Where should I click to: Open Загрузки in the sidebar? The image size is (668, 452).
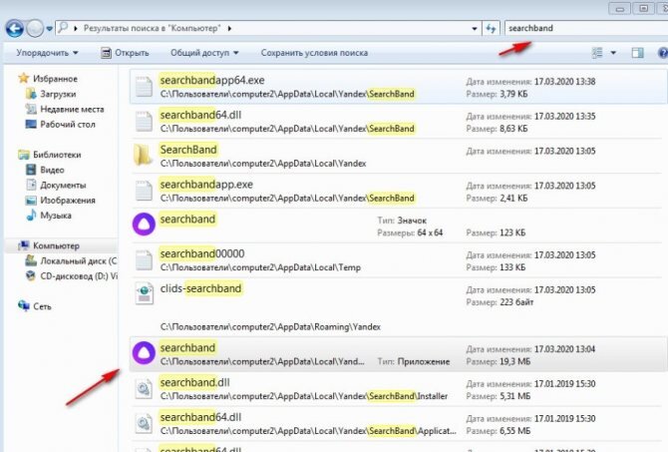pyautogui.click(x=58, y=94)
